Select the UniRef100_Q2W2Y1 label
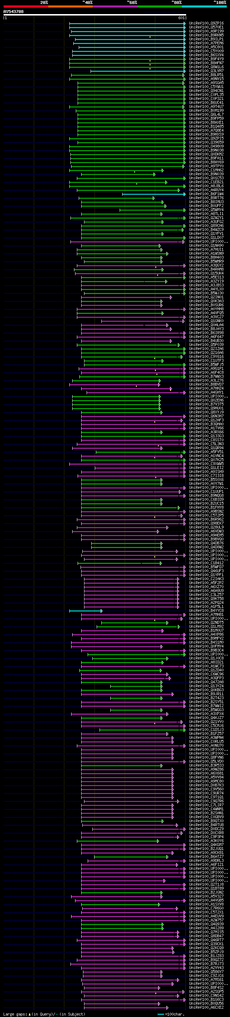Screen dimensions: 230x1017 [x=206, y=218]
